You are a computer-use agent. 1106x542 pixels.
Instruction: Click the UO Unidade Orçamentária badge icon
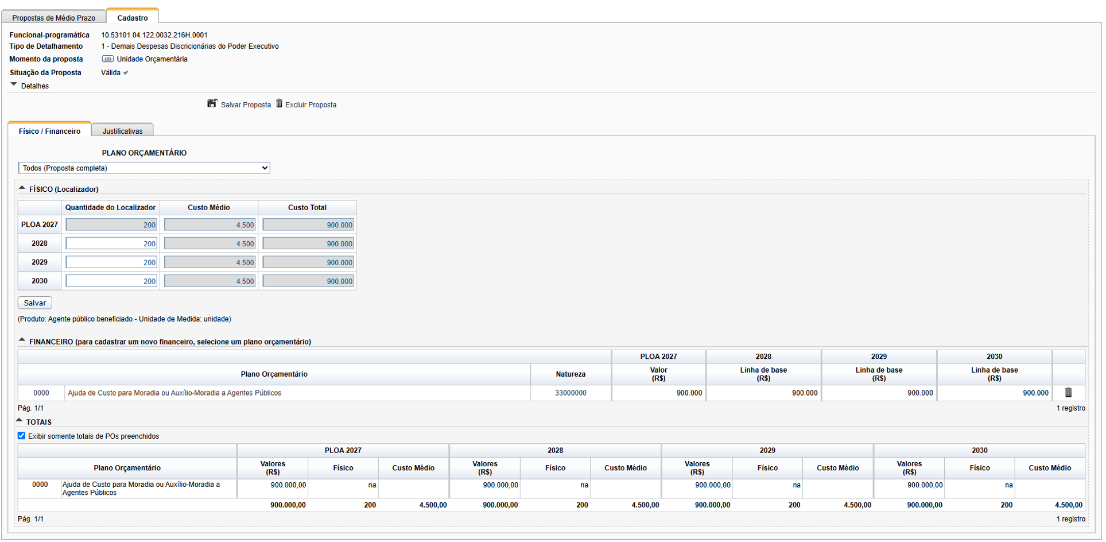tap(107, 59)
